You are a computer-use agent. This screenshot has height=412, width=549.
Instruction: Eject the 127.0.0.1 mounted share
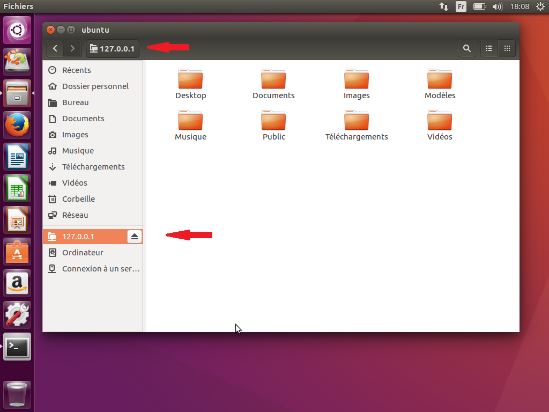tap(135, 237)
